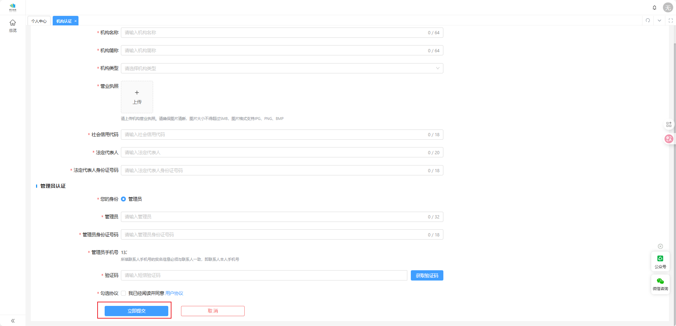Click the business license upload box

pos(137,97)
